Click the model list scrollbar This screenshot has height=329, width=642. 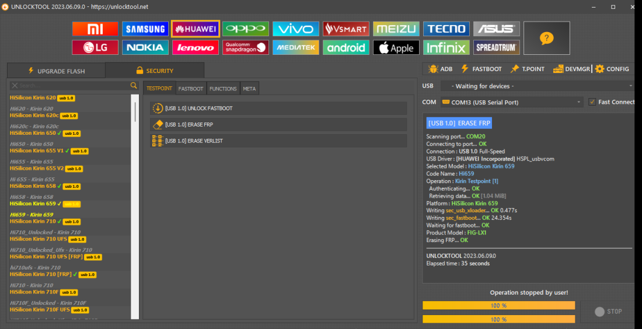135,111
